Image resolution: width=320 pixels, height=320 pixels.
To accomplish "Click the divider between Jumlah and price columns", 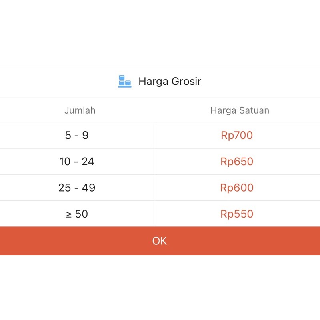I will click(x=154, y=174).
